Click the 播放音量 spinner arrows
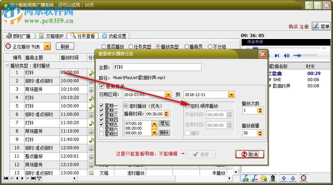 [x=260, y=133]
